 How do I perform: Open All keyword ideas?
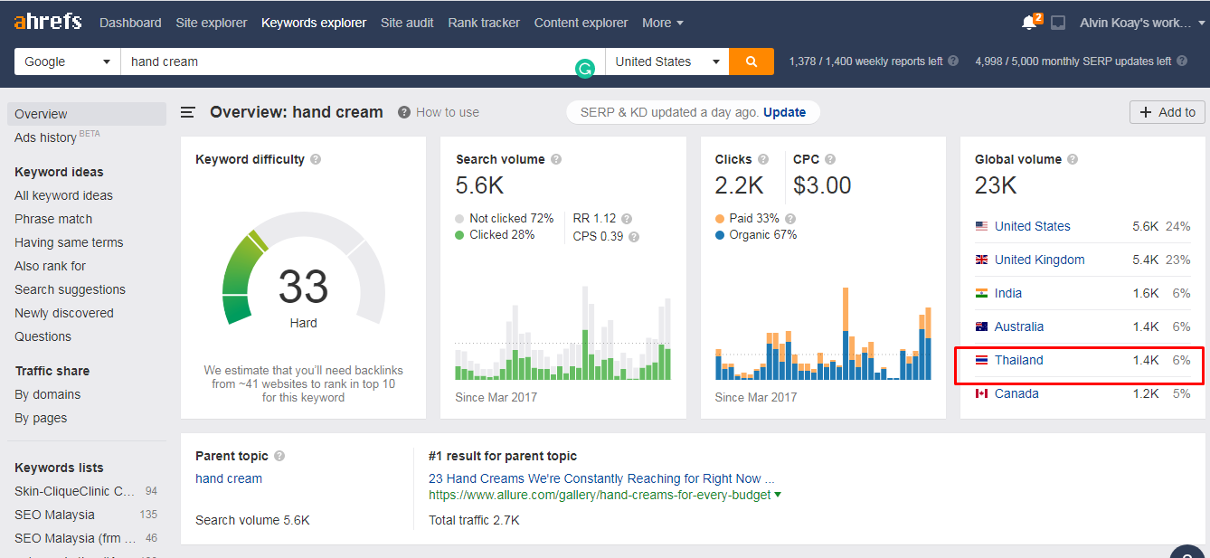pyautogui.click(x=63, y=195)
